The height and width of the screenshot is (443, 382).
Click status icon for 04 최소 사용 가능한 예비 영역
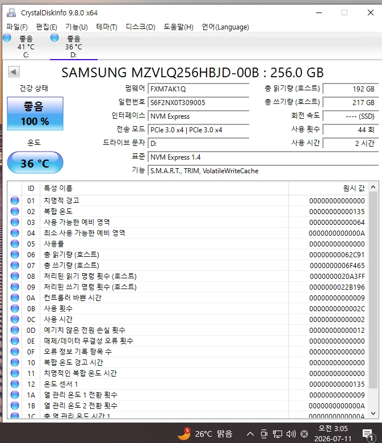tap(15, 233)
